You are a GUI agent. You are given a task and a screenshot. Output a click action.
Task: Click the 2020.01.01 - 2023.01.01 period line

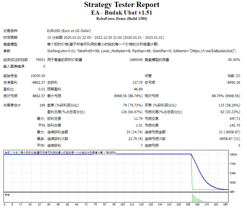pos(105,38)
